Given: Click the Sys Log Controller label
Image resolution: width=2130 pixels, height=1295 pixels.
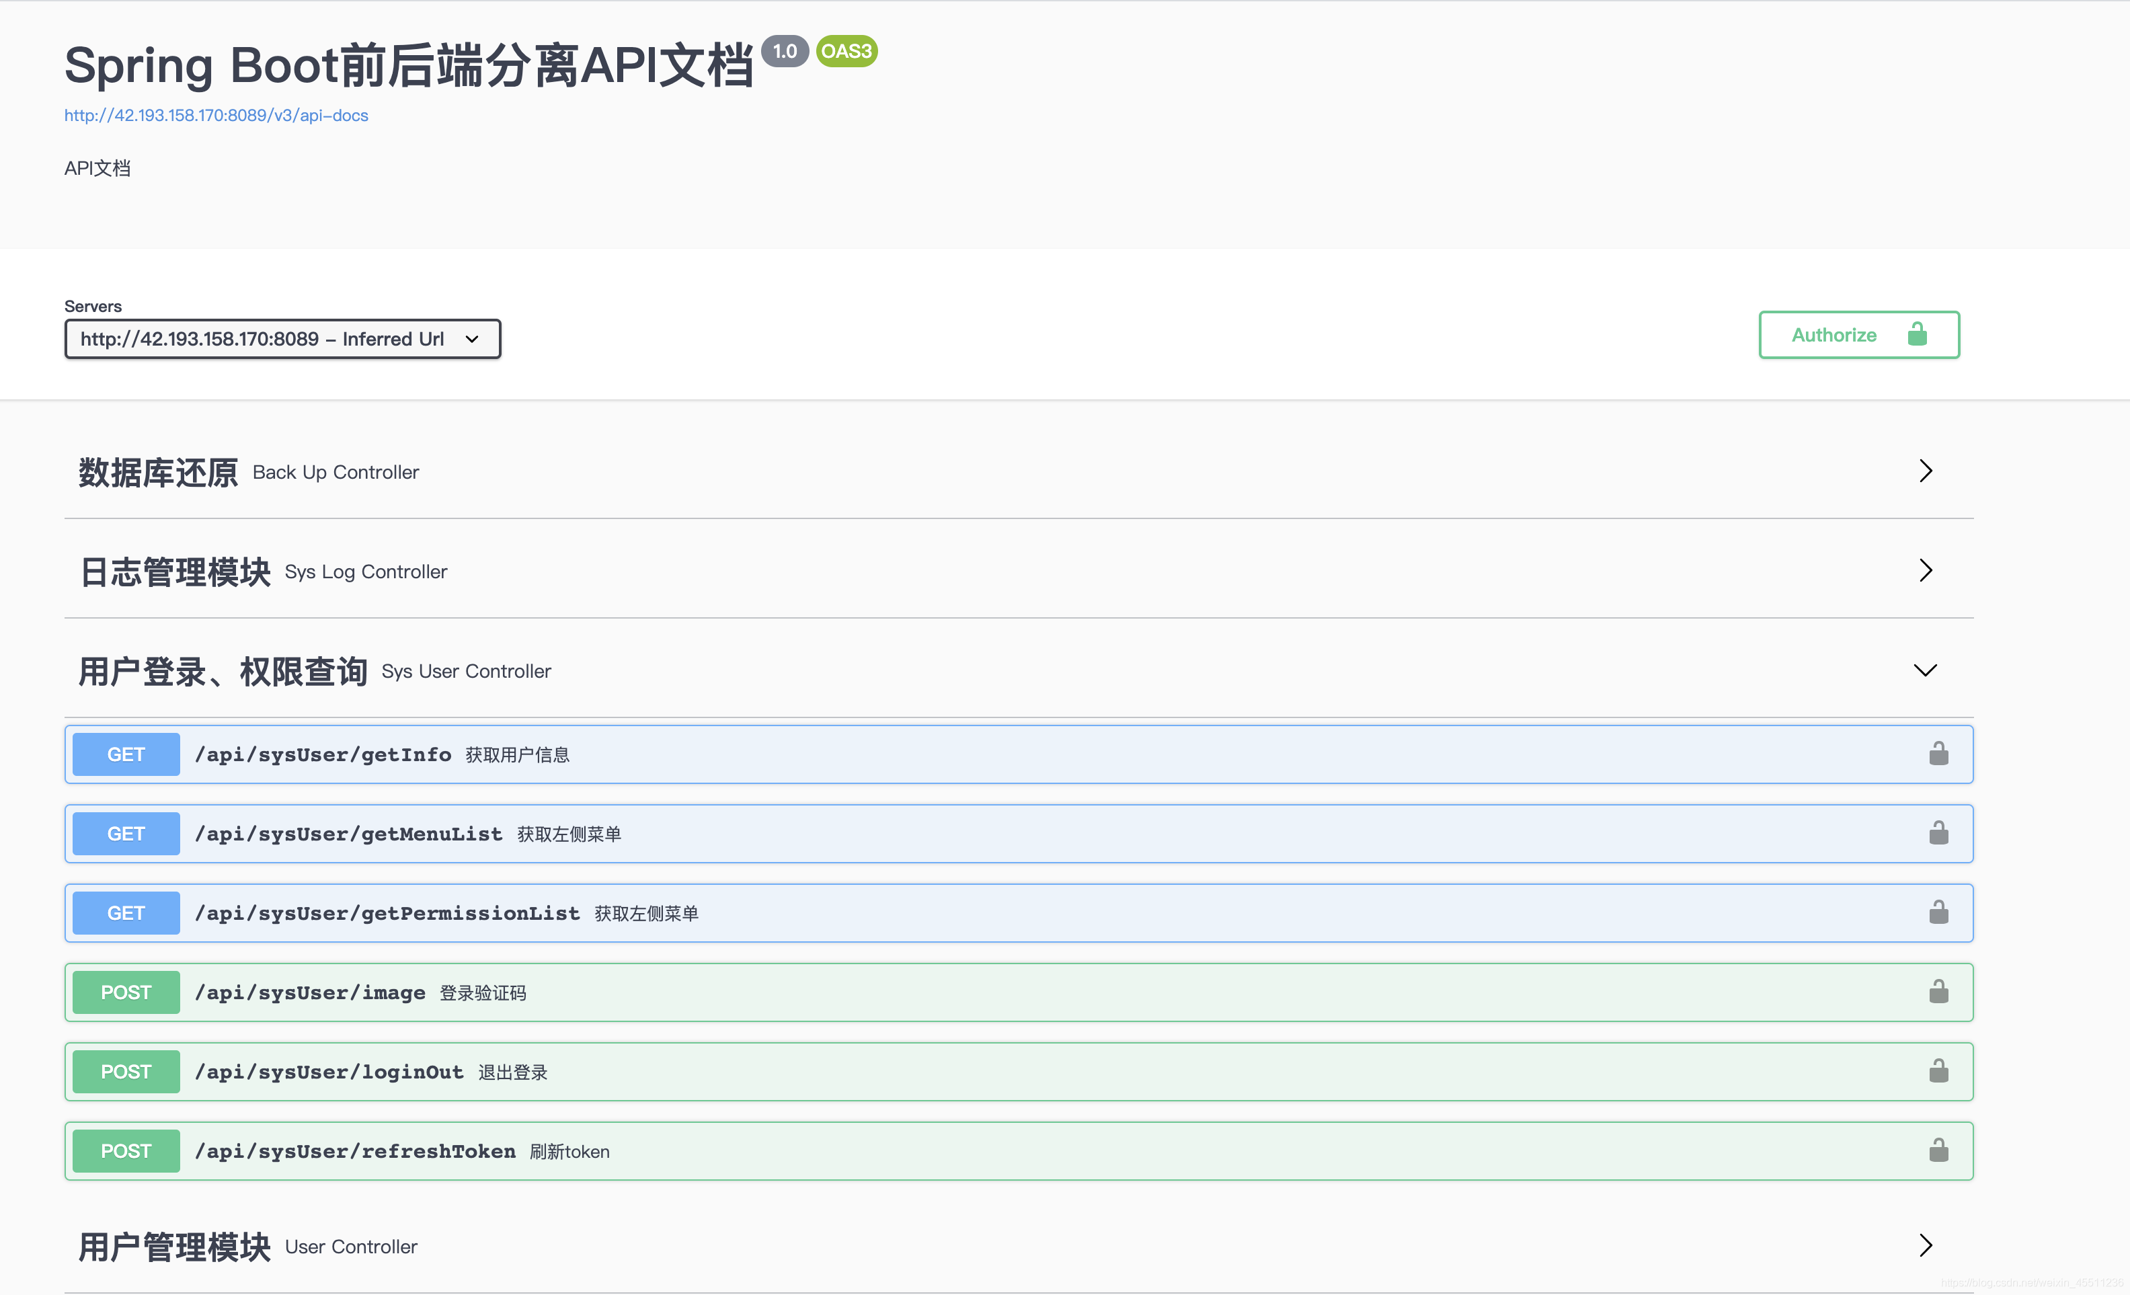Looking at the screenshot, I should [x=366, y=572].
